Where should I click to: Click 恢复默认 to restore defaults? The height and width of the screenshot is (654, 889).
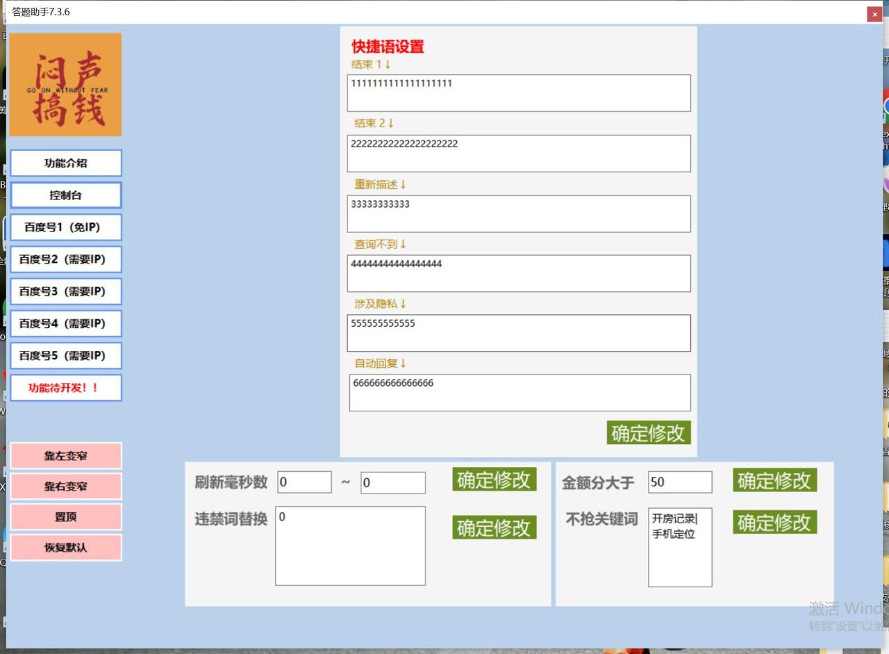pyautogui.click(x=65, y=547)
